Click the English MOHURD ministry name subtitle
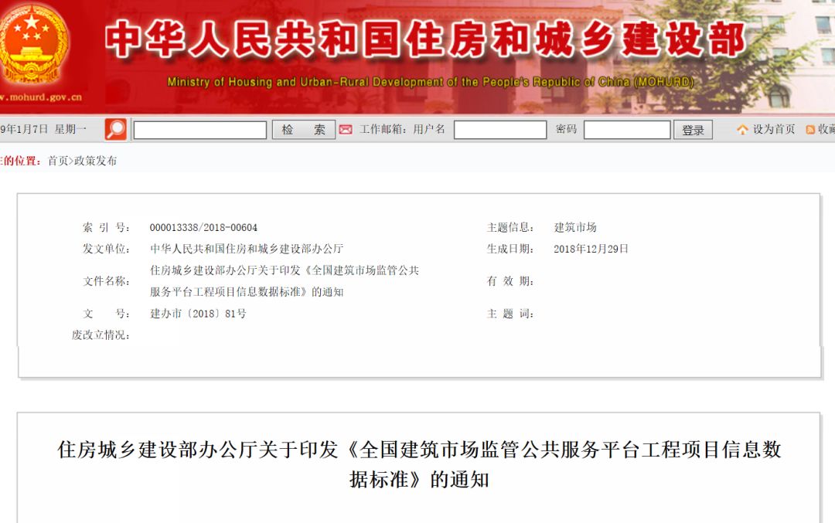 [x=431, y=82]
